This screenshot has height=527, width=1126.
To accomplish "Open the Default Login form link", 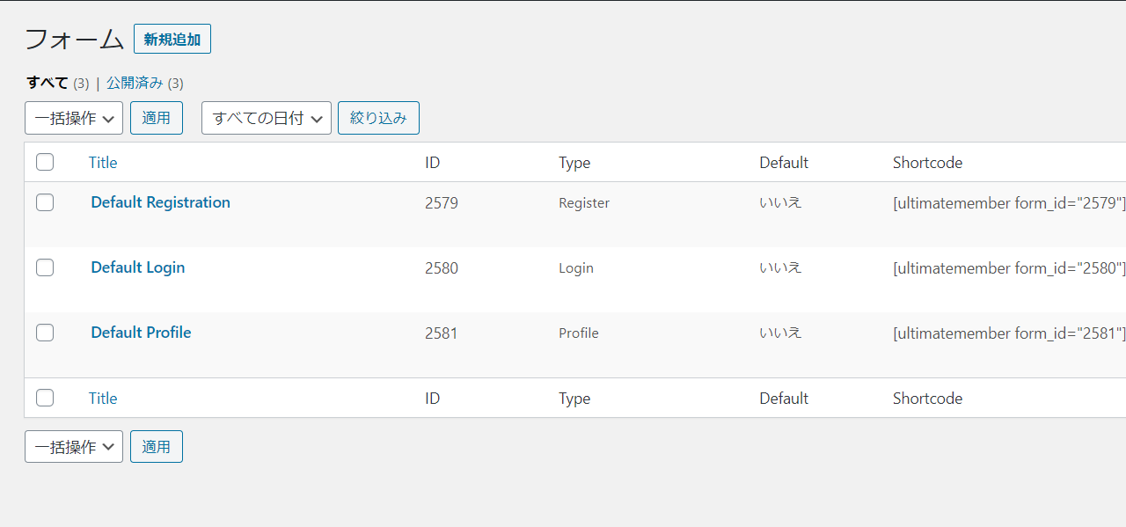I will click(x=138, y=267).
